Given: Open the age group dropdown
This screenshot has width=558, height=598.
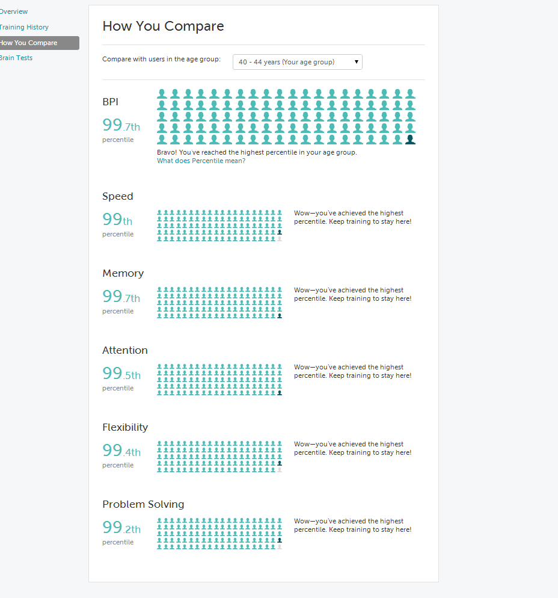Looking at the screenshot, I should (x=297, y=62).
